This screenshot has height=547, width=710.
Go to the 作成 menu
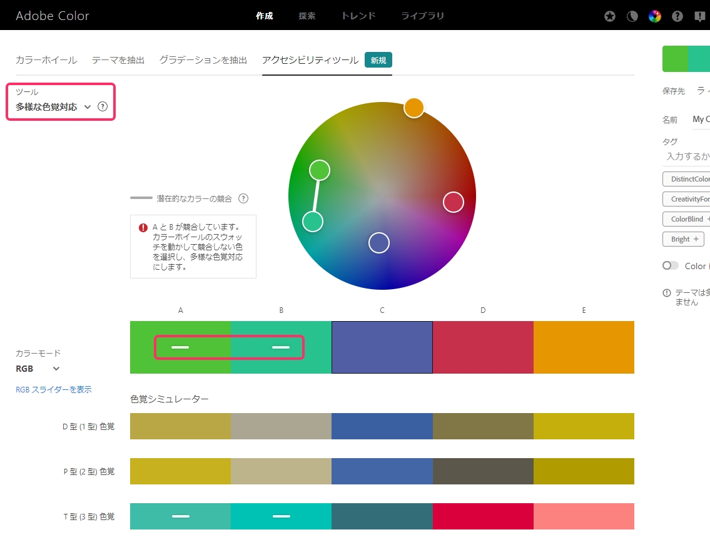point(265,16)
